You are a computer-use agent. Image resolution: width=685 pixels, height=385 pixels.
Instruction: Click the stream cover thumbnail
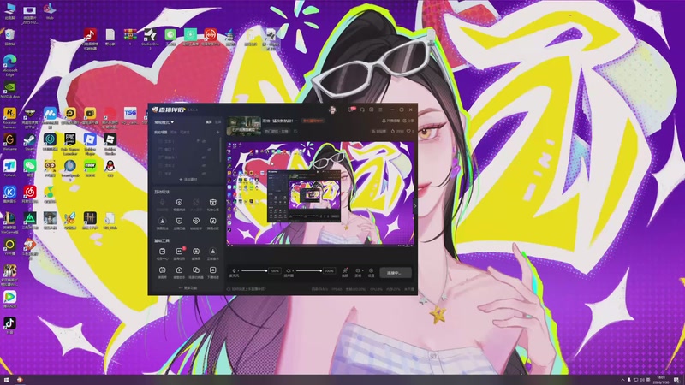pyautogui.click(x=244, y=126)
